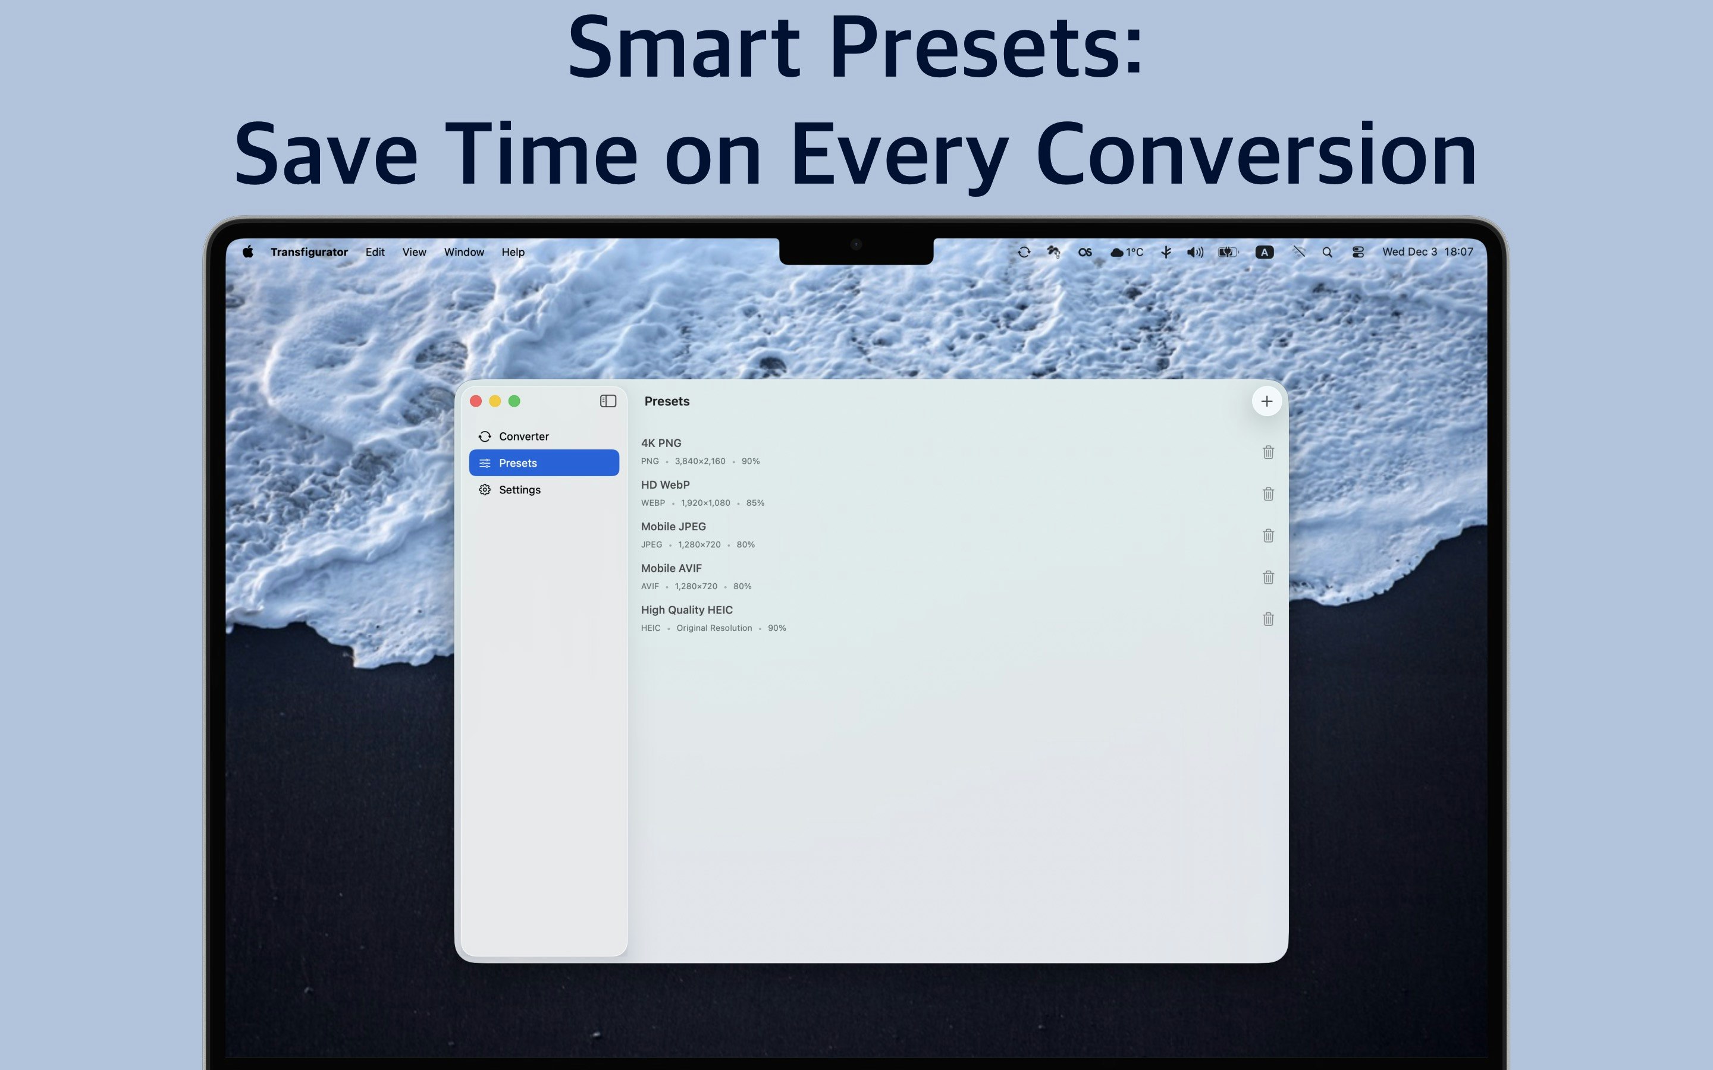Viewport: 1713px width, 1070px height.
Task: Trash the Mobile AVIF preset
Action: (1268, 577)
